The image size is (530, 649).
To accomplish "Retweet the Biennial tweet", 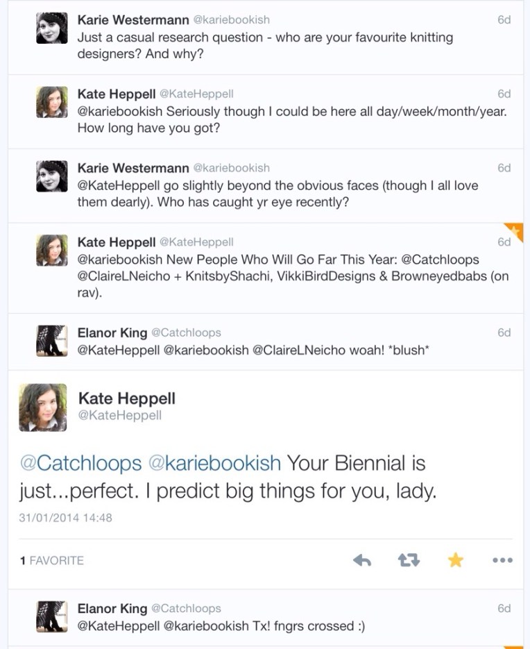I will point(409,560).
